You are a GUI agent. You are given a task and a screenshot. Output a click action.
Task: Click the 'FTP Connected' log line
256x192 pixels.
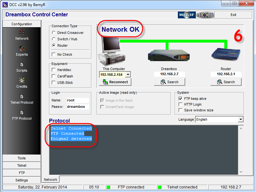tap(67, 133)
